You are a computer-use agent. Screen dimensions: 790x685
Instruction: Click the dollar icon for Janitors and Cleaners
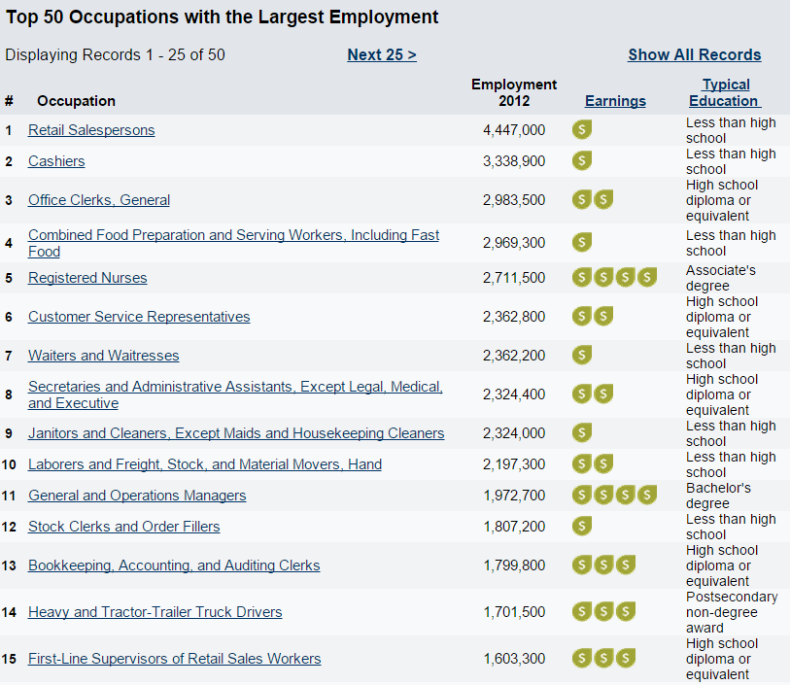[x=582, y=432]
